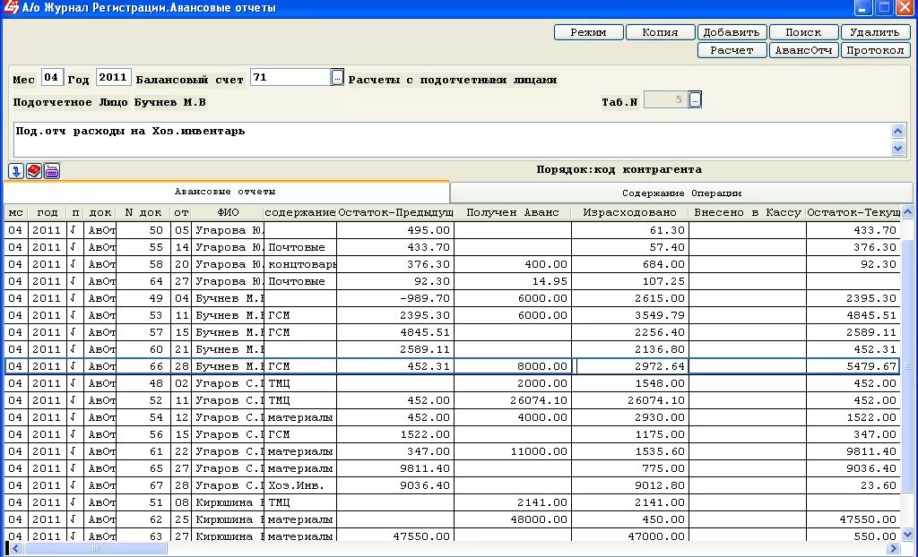Viewport: 918px width, 557px height.
Task: Click the Израсходовано cell 9012.80
Action: 630,485
